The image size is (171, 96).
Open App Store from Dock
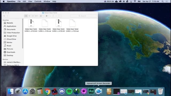[x=25, y=91]
